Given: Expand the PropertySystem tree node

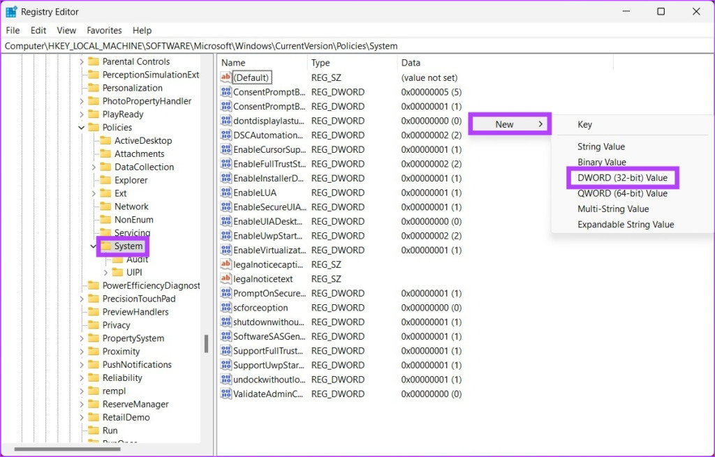Looking at the screenshot, I should [x=82, y=338].
